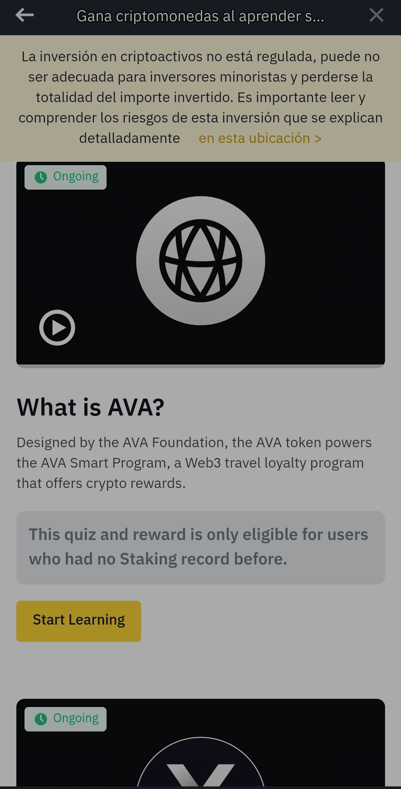Play the AVA intro video

point(57,328)
